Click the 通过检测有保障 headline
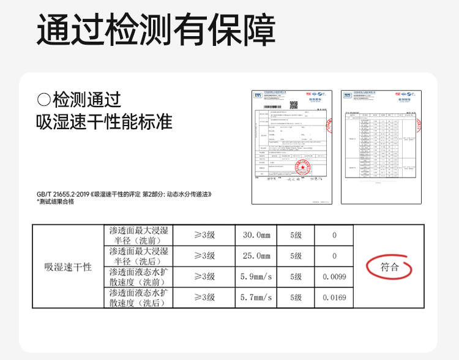This screenshot has width=459, height=360. tap(156, 29)
